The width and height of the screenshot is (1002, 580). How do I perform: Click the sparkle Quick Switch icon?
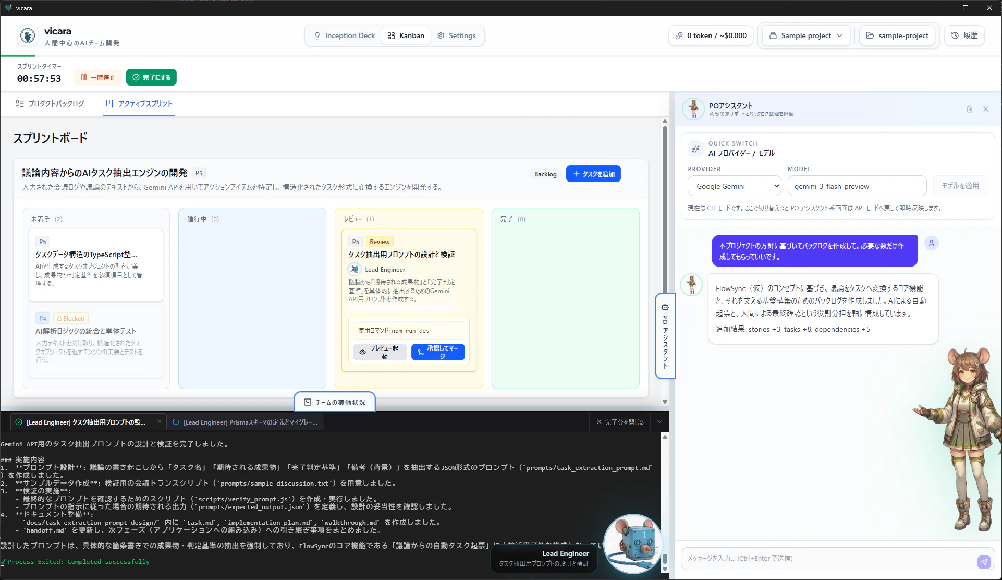[x=695, y=149]
